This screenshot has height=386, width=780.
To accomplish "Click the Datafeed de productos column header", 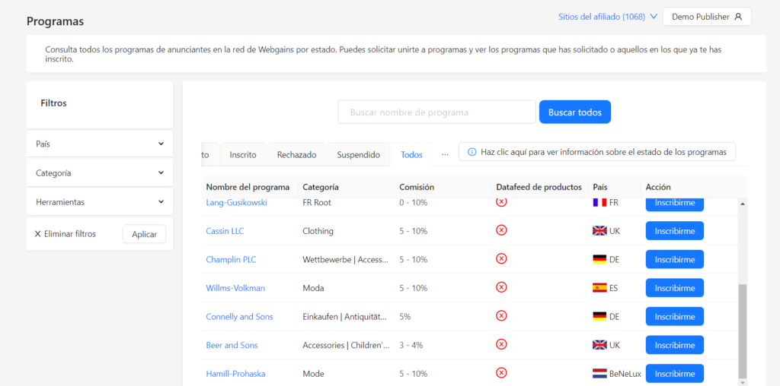I will coord(539,187).
